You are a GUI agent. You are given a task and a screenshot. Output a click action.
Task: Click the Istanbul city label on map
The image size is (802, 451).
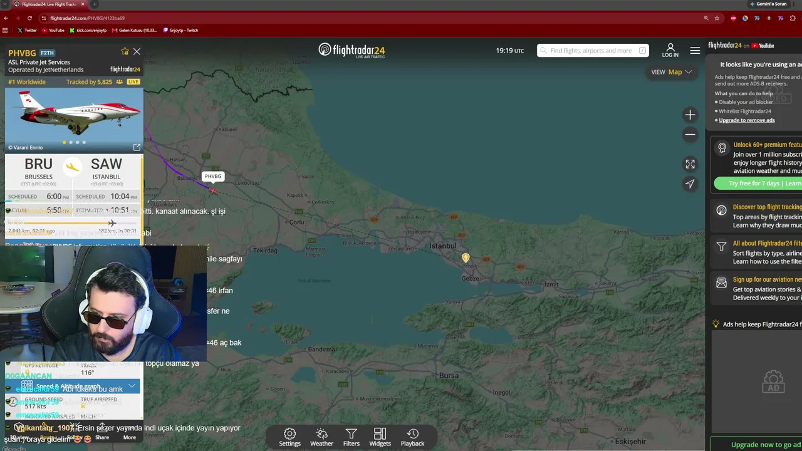443,246
